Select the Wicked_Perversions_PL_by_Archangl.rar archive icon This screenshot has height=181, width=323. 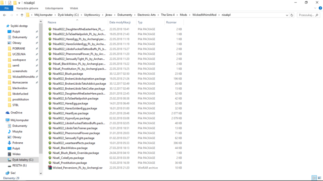tap(50, 168)
